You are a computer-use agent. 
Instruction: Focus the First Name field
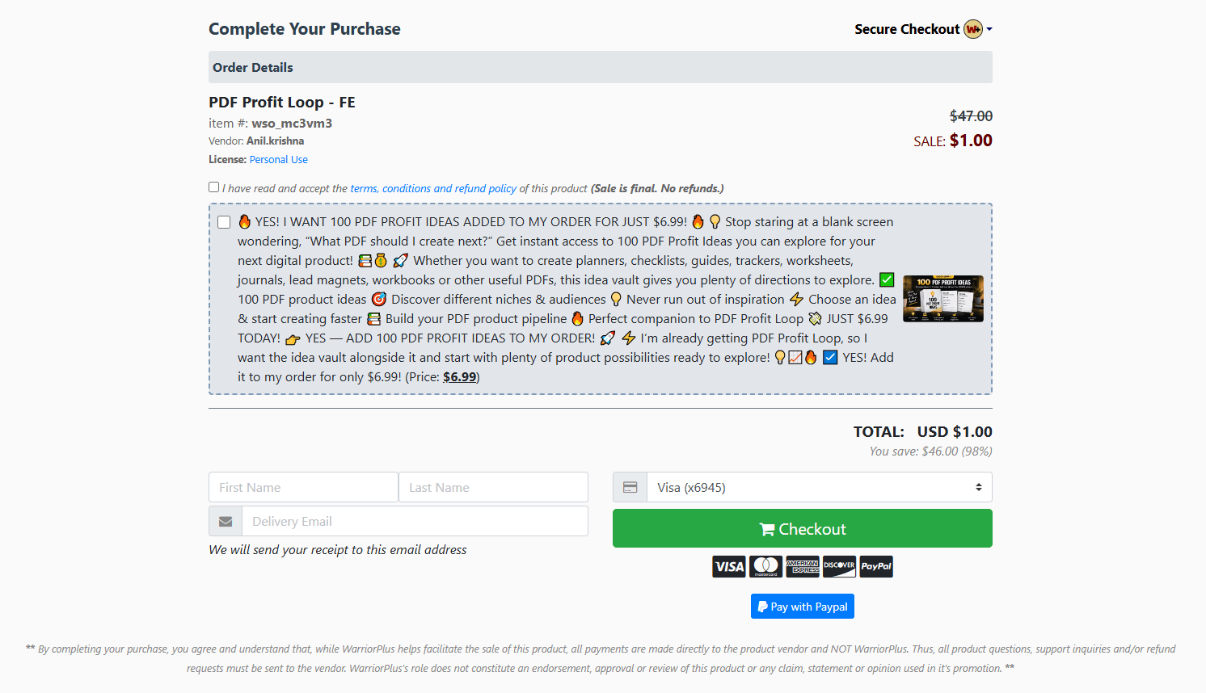coord(303,487)
